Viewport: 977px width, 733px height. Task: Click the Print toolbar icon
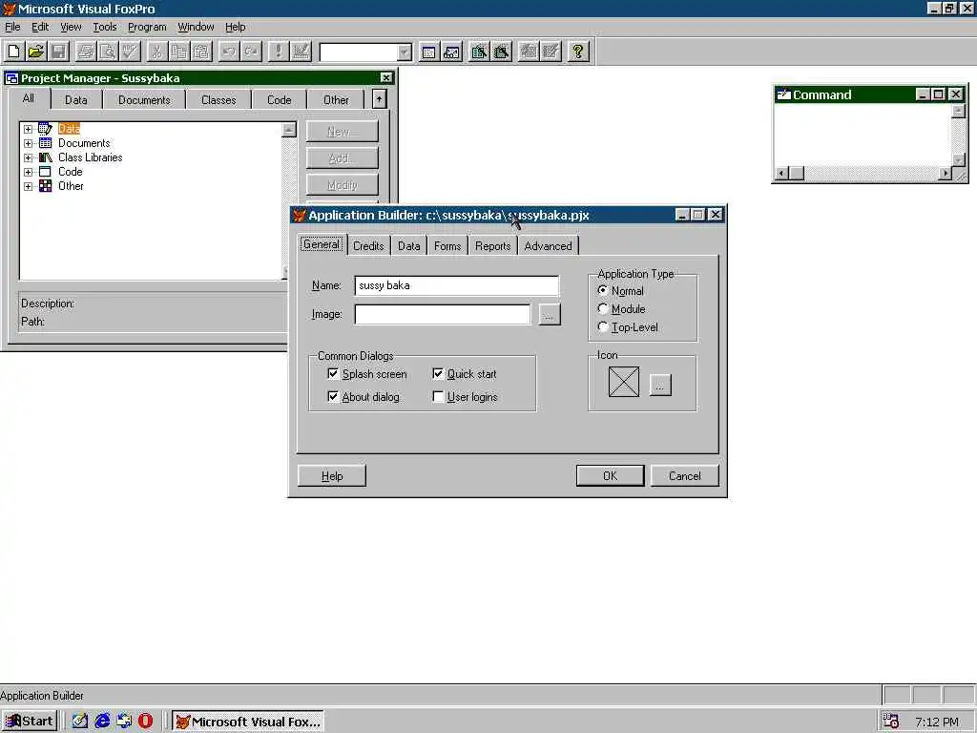click(x=85, y=52)
